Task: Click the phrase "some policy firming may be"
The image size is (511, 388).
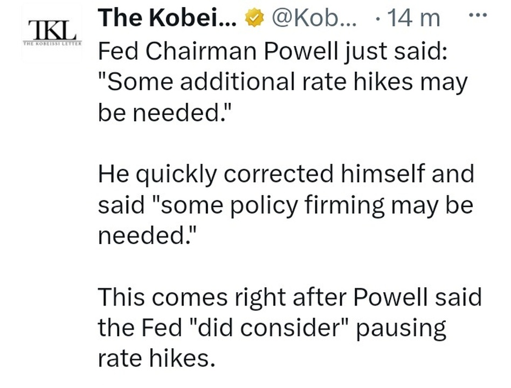Action: click(x=317, y=206)
